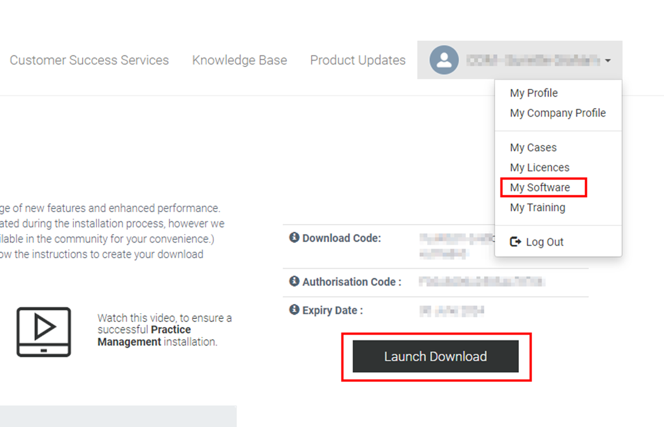Click the video player icon

click(44, 332)
